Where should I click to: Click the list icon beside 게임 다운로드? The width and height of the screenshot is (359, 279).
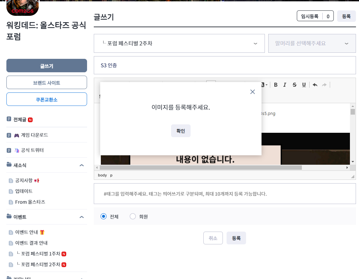(x=9, y=135)
